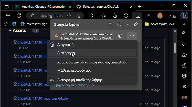The width and height of the screenshot is (192, 107).
Task: Click the first Edge icon bookmark in favorites bar
Action: 14,24
